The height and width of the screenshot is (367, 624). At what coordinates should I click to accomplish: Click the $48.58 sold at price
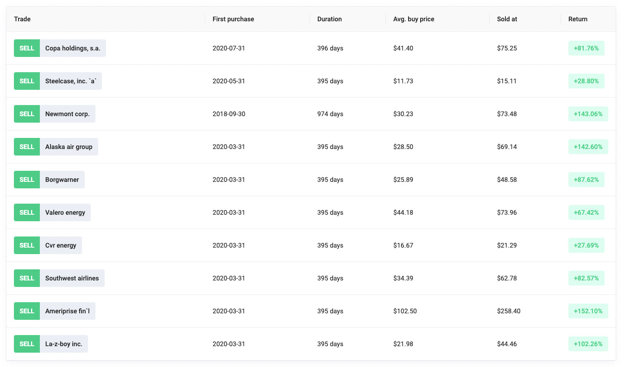pos(507,180)
